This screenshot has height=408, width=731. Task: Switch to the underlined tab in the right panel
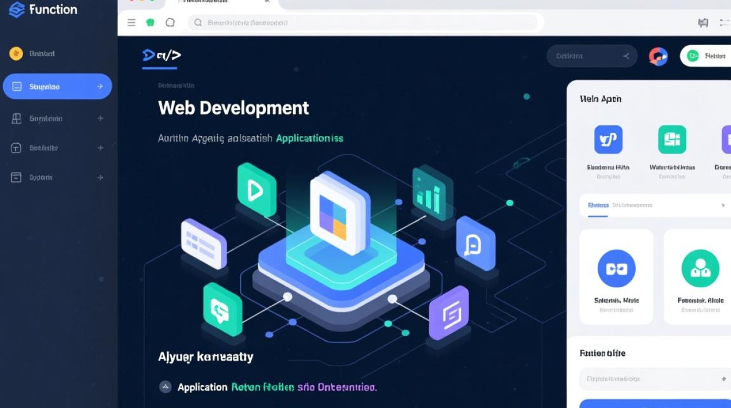coord(598,206)
